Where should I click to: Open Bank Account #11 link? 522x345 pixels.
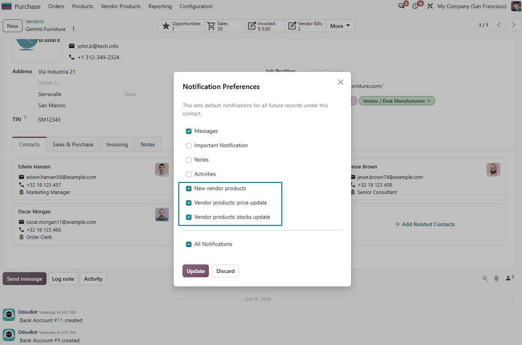click(58, 321)
